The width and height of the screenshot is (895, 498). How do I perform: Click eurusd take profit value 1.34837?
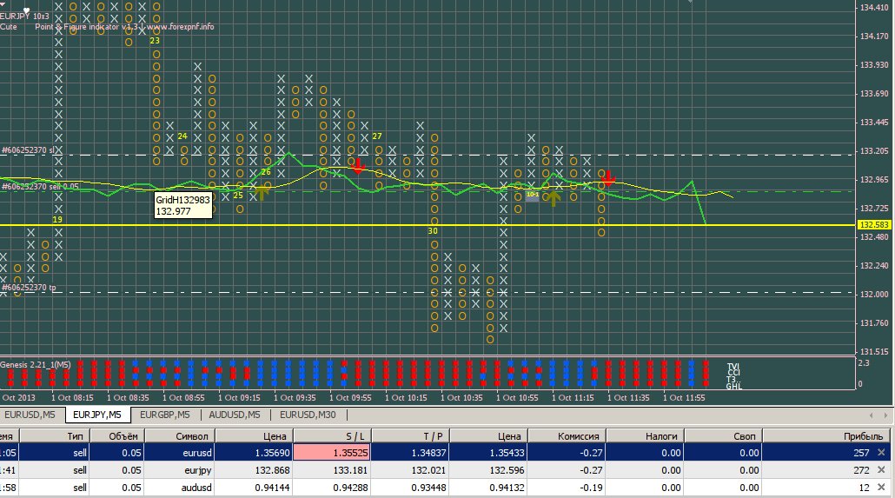(410, 452)
